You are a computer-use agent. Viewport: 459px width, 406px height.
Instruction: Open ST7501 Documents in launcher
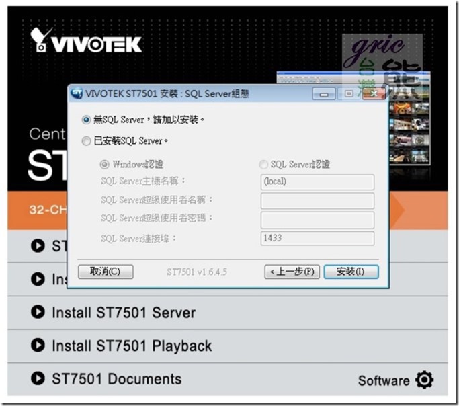click(117, 379)
